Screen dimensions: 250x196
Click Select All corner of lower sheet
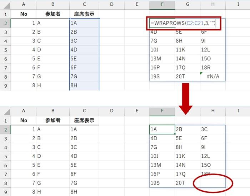pyautogui.click(x=5, y=111)
